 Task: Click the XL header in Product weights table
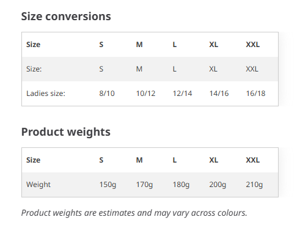click(214, 160)
